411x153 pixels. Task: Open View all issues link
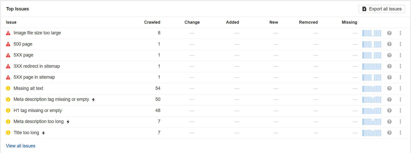pos(20,146)
